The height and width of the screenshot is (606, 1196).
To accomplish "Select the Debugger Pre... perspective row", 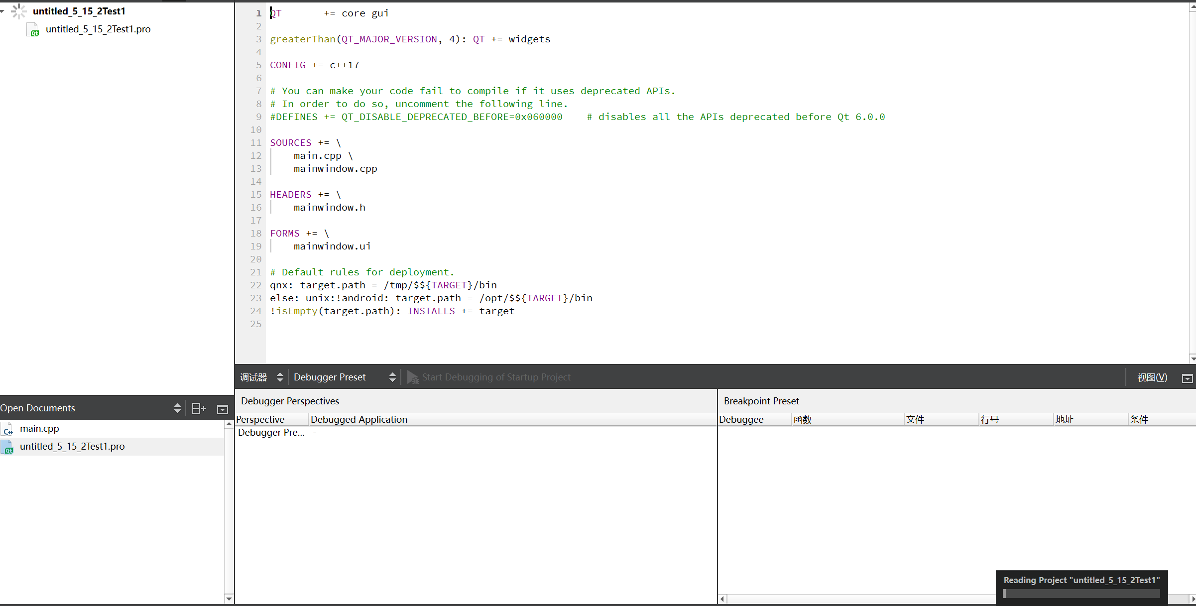I will pos(271,433).
